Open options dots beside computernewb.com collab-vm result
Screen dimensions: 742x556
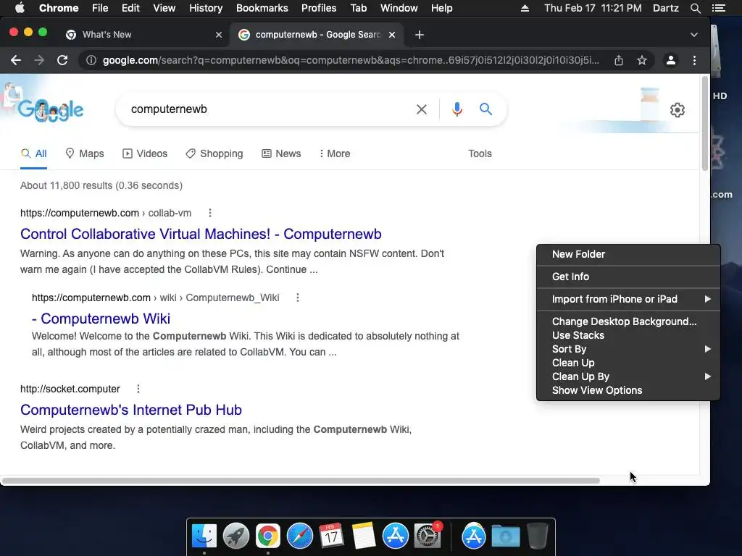pos(209,214)
